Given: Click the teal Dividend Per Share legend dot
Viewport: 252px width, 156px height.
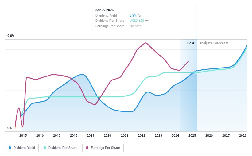Looking at the screenshot, I should (45, 148).
